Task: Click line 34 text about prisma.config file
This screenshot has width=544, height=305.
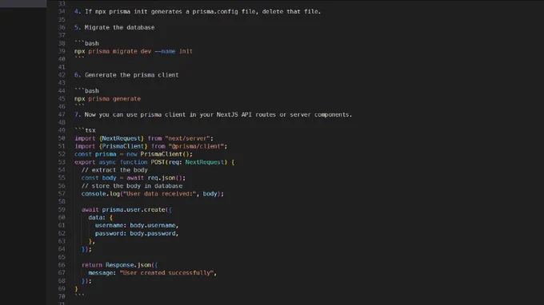Action: point(198,11)
